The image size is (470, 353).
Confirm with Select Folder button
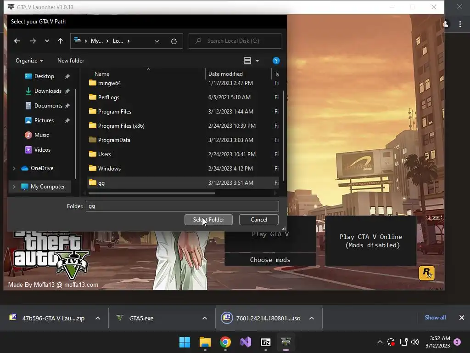coord(209,220)
